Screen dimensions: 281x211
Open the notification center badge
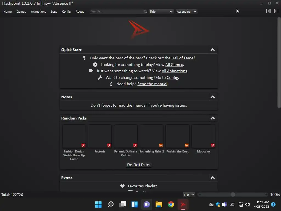(x=273, y=204)
